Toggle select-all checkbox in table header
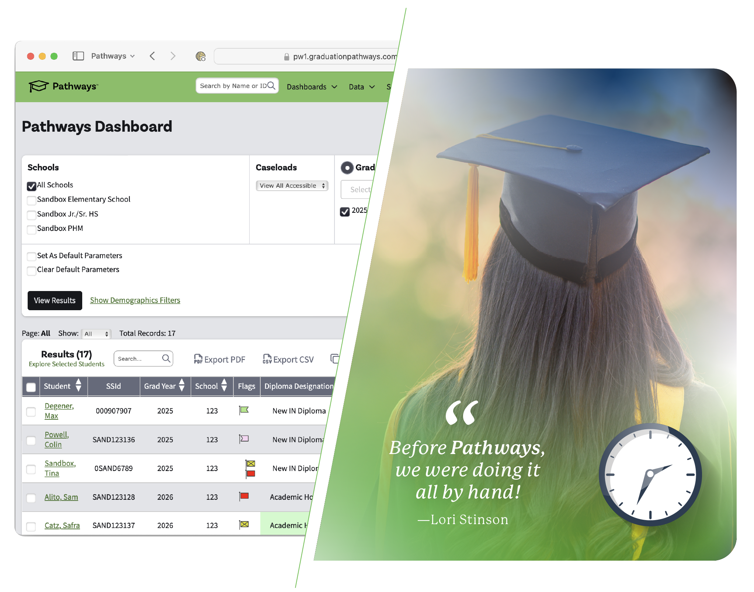The image size is (754, 592). click(31, 387)
